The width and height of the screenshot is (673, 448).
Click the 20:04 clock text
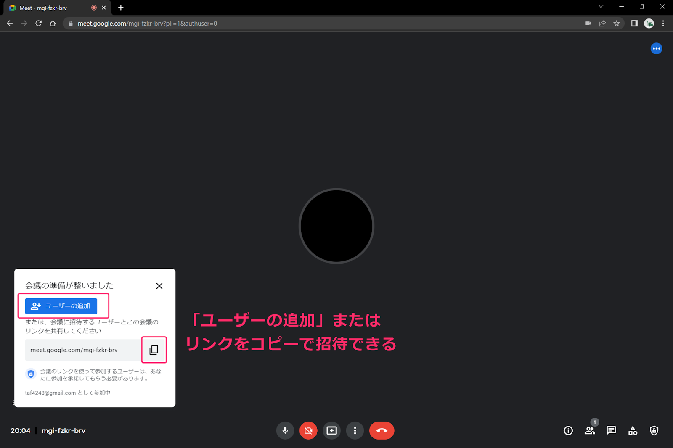tap(21, 430)
